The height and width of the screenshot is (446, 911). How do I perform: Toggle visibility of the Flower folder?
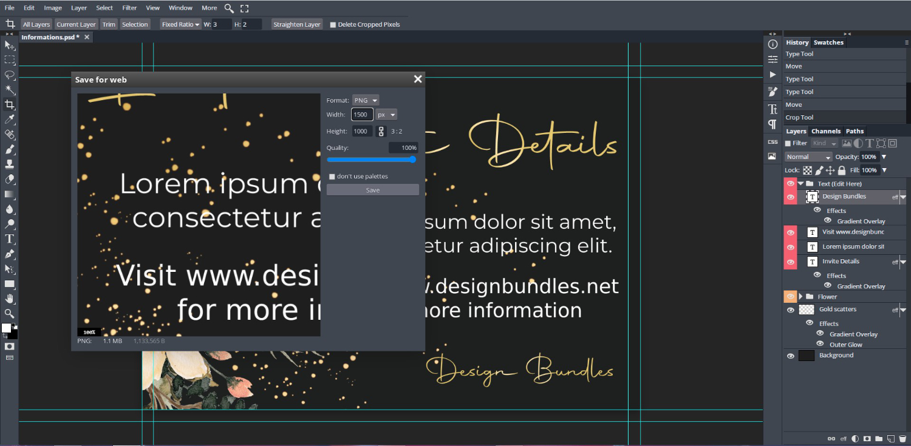(x=790, y=297)
